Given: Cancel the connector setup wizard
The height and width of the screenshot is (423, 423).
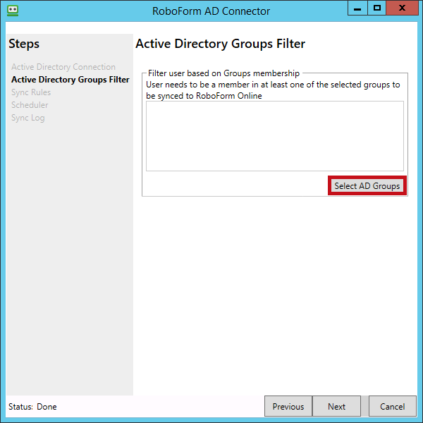Looking at the screenshot, I should click(x=393, y=406).
